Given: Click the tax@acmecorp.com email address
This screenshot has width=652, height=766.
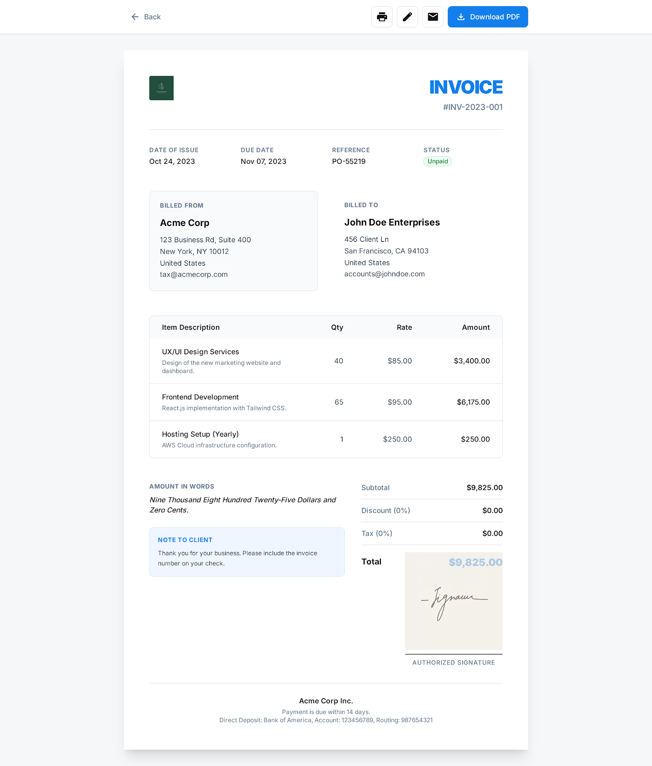Looking at the screenshot, I should (x=194, y=274).
